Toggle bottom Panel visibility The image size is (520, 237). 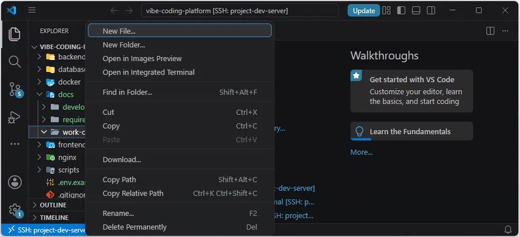416,11
